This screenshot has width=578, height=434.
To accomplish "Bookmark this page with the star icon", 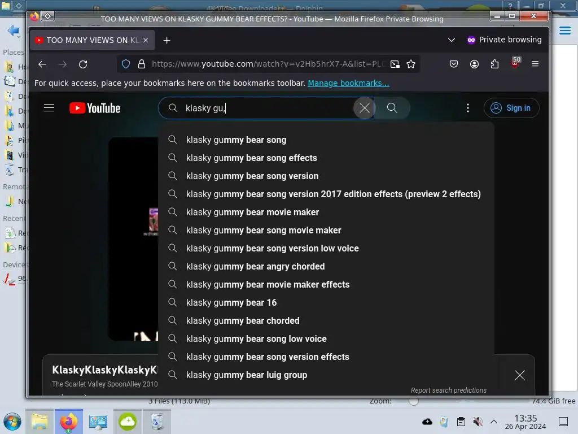I will [411, 64].
